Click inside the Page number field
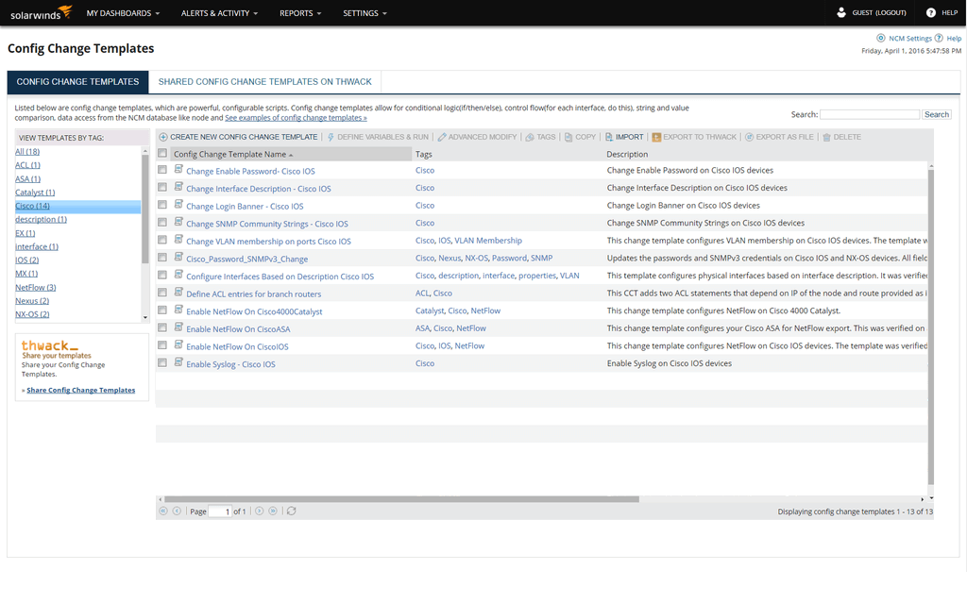This screenshot has width=967, height=604. (221, 510)
